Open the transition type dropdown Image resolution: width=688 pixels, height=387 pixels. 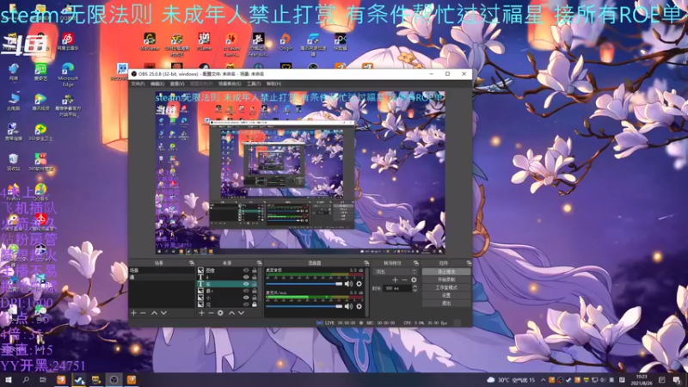(394, 272)
